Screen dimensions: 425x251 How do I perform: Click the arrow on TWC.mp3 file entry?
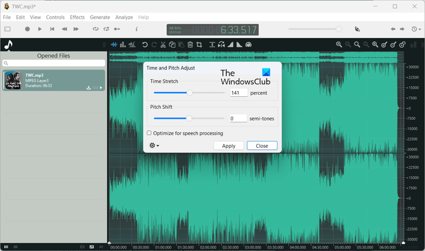point(101,88)
